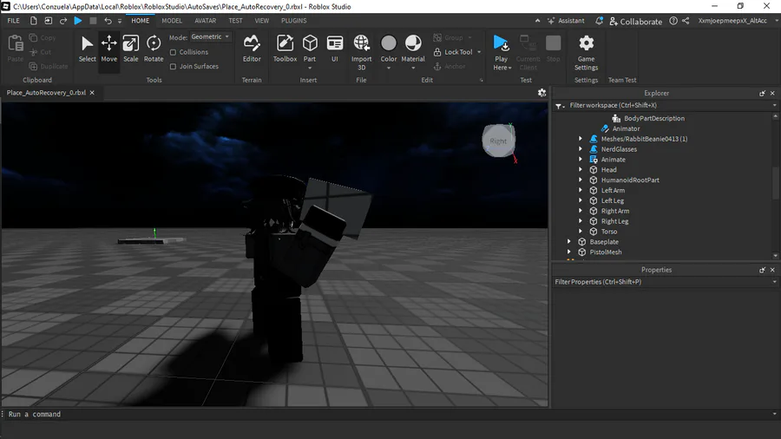The image size is (781, 439).
Task: Close the Explorer panel
Action: (772, 93)
